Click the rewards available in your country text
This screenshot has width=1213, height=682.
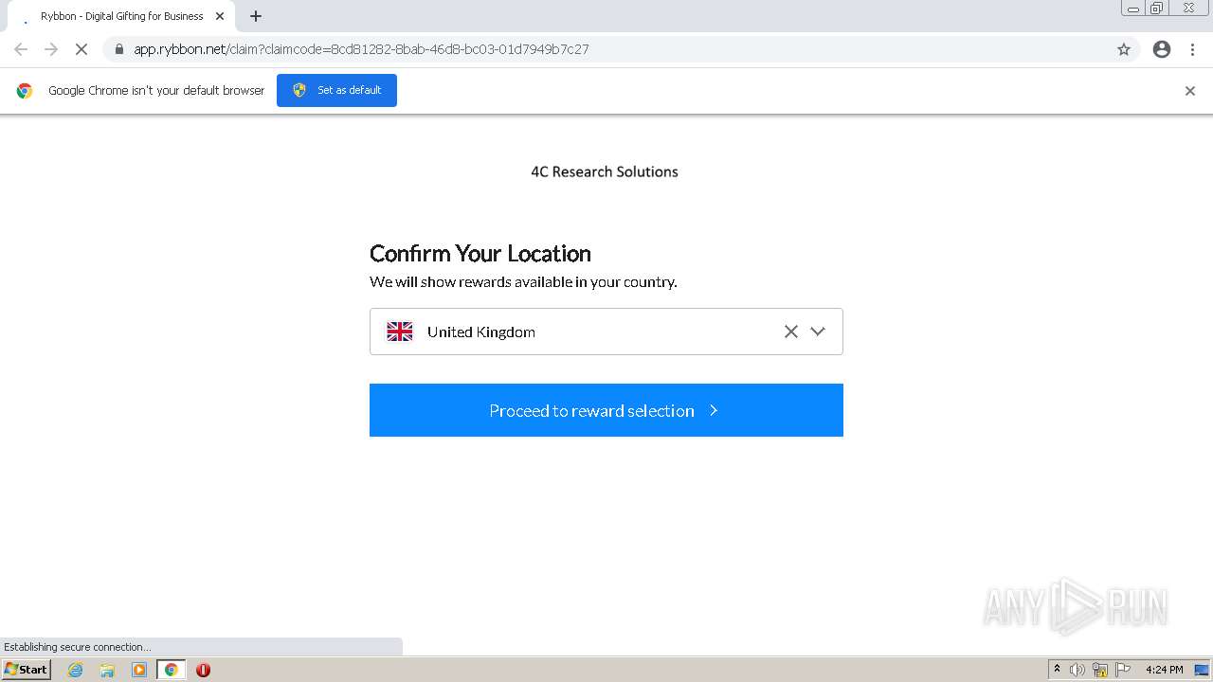(523, 281)
